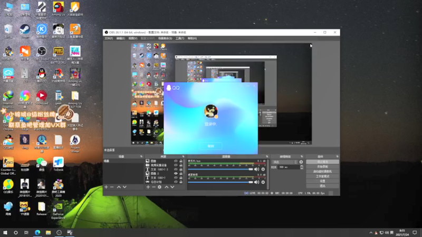Open the 淡出 transition dropdown
Viewport: 422px width, 237px height.
284,162
